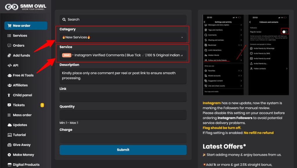Click the Quantity input field
The width and height of the screenshot is (297, 168).
click(x=123, y=115)
